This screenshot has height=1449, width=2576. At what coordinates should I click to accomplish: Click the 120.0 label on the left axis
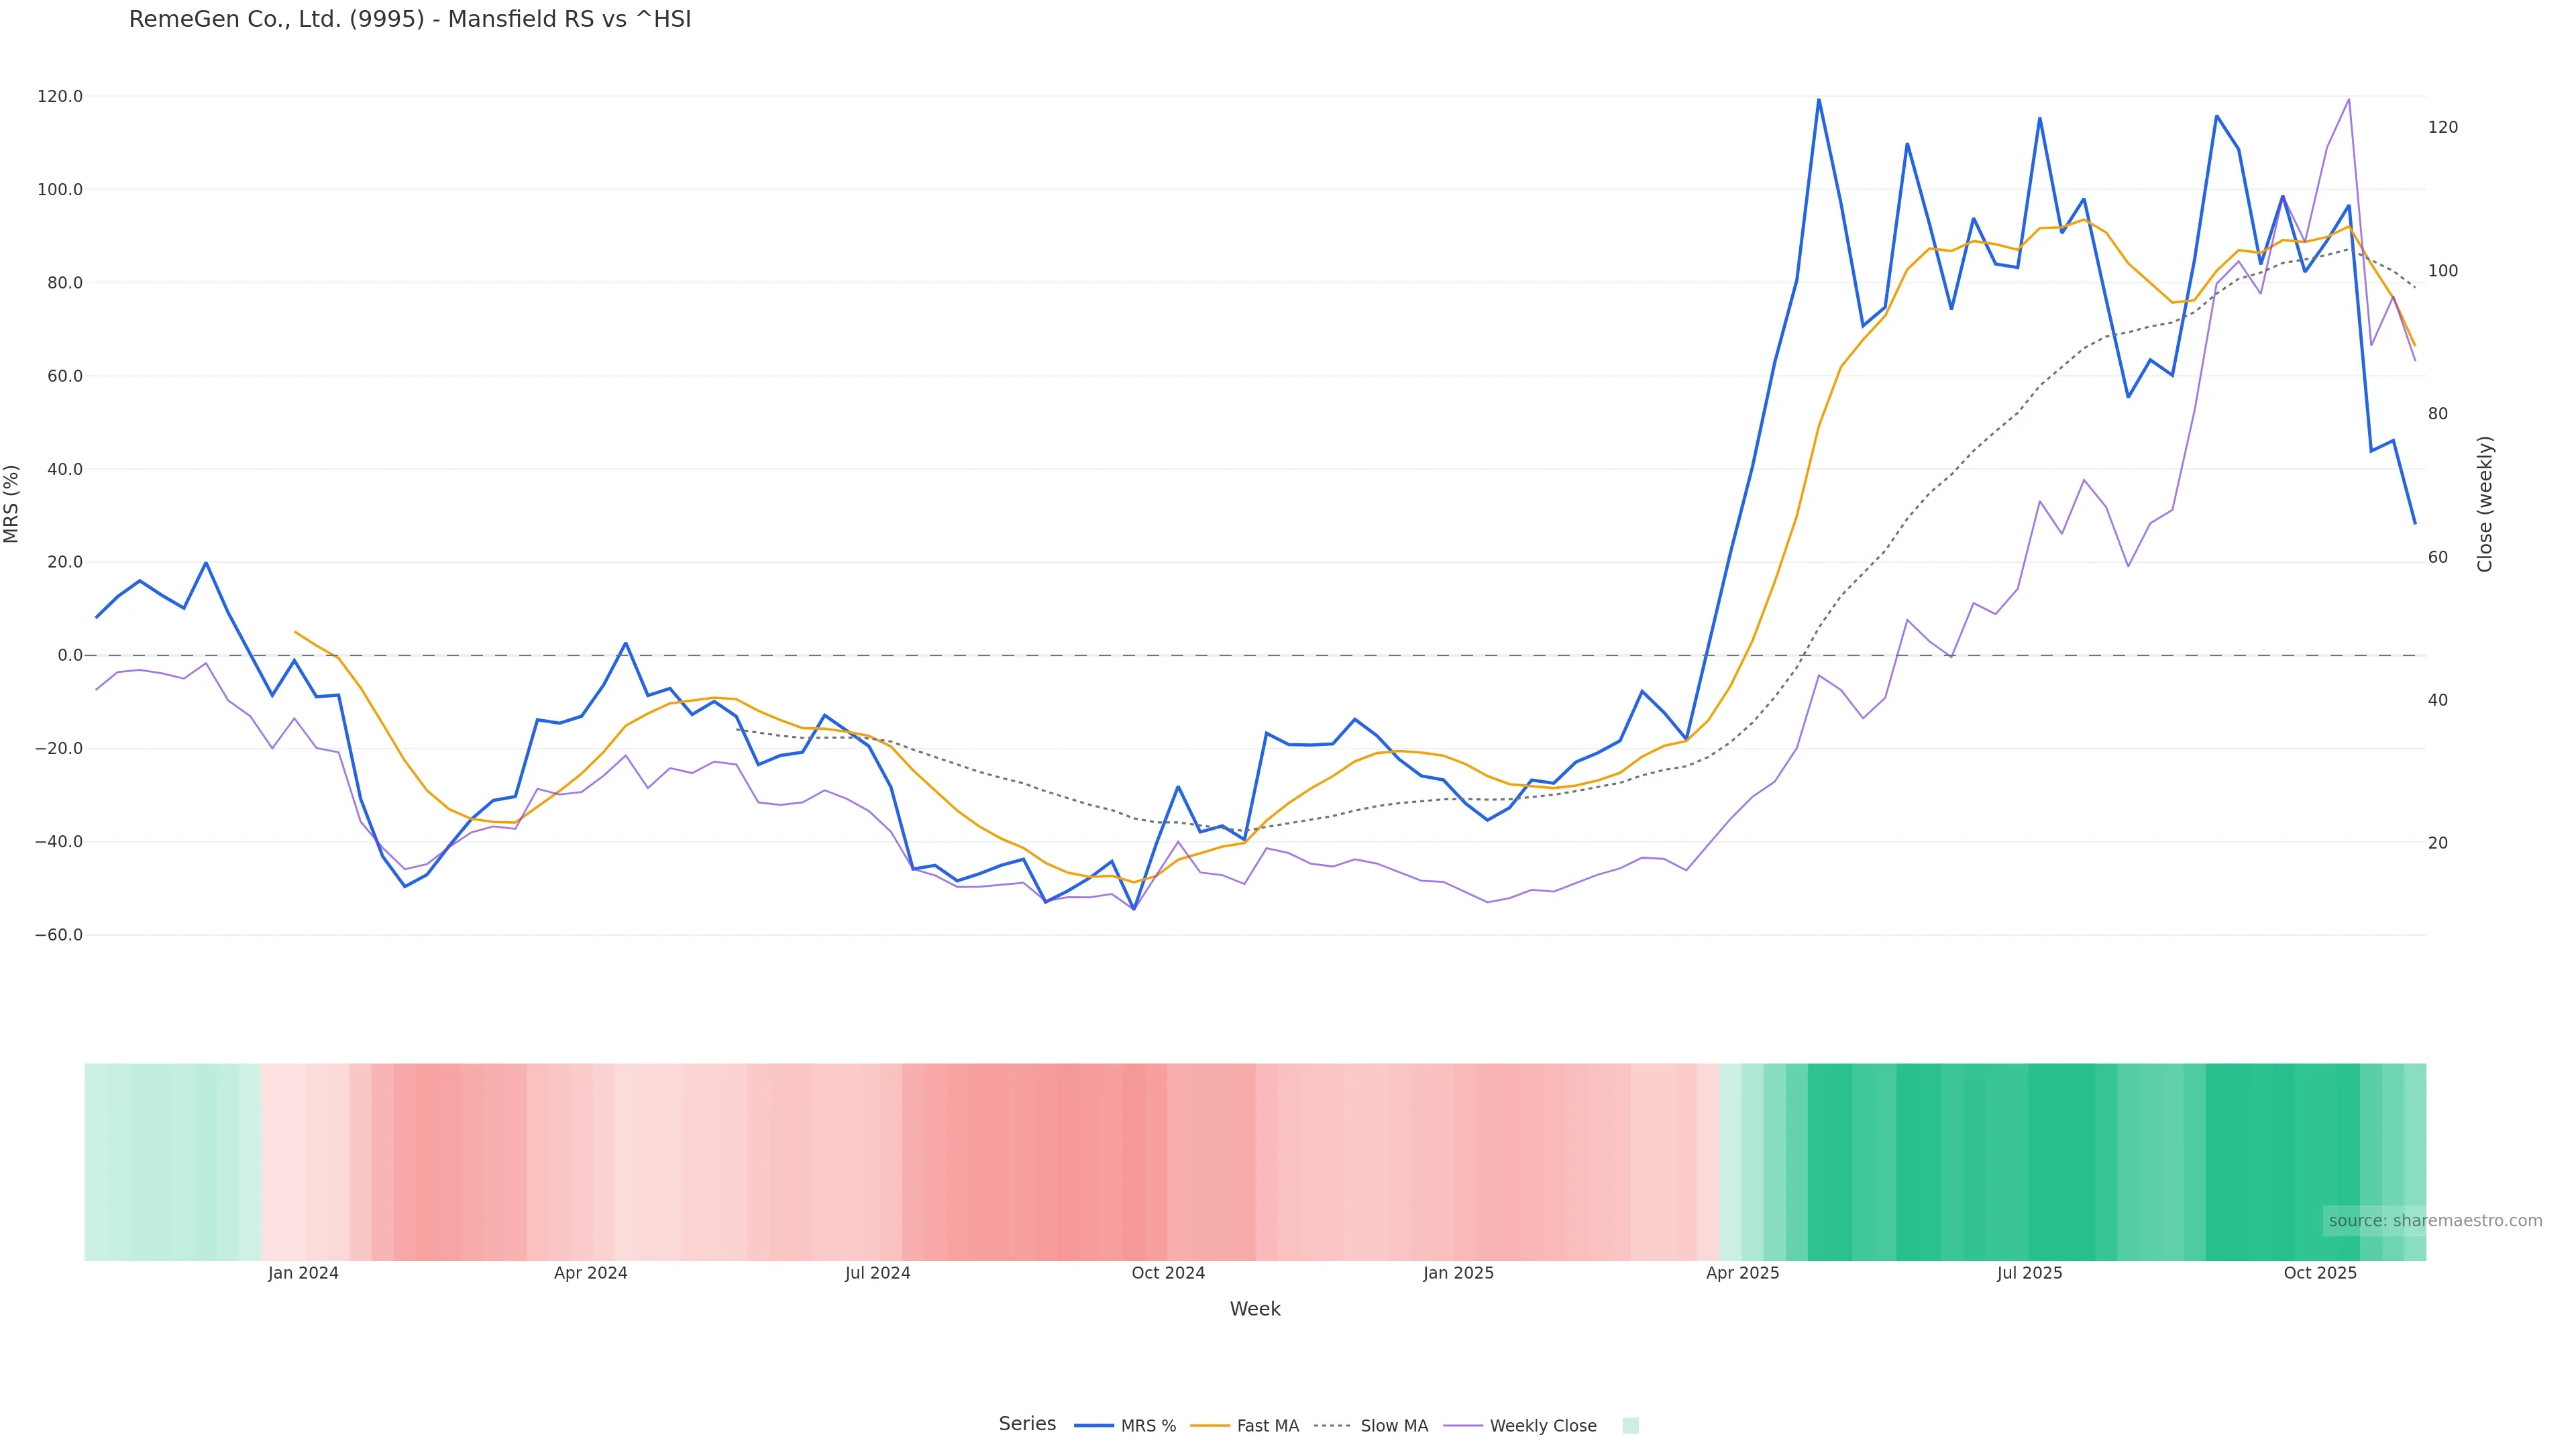coord(60,97)
